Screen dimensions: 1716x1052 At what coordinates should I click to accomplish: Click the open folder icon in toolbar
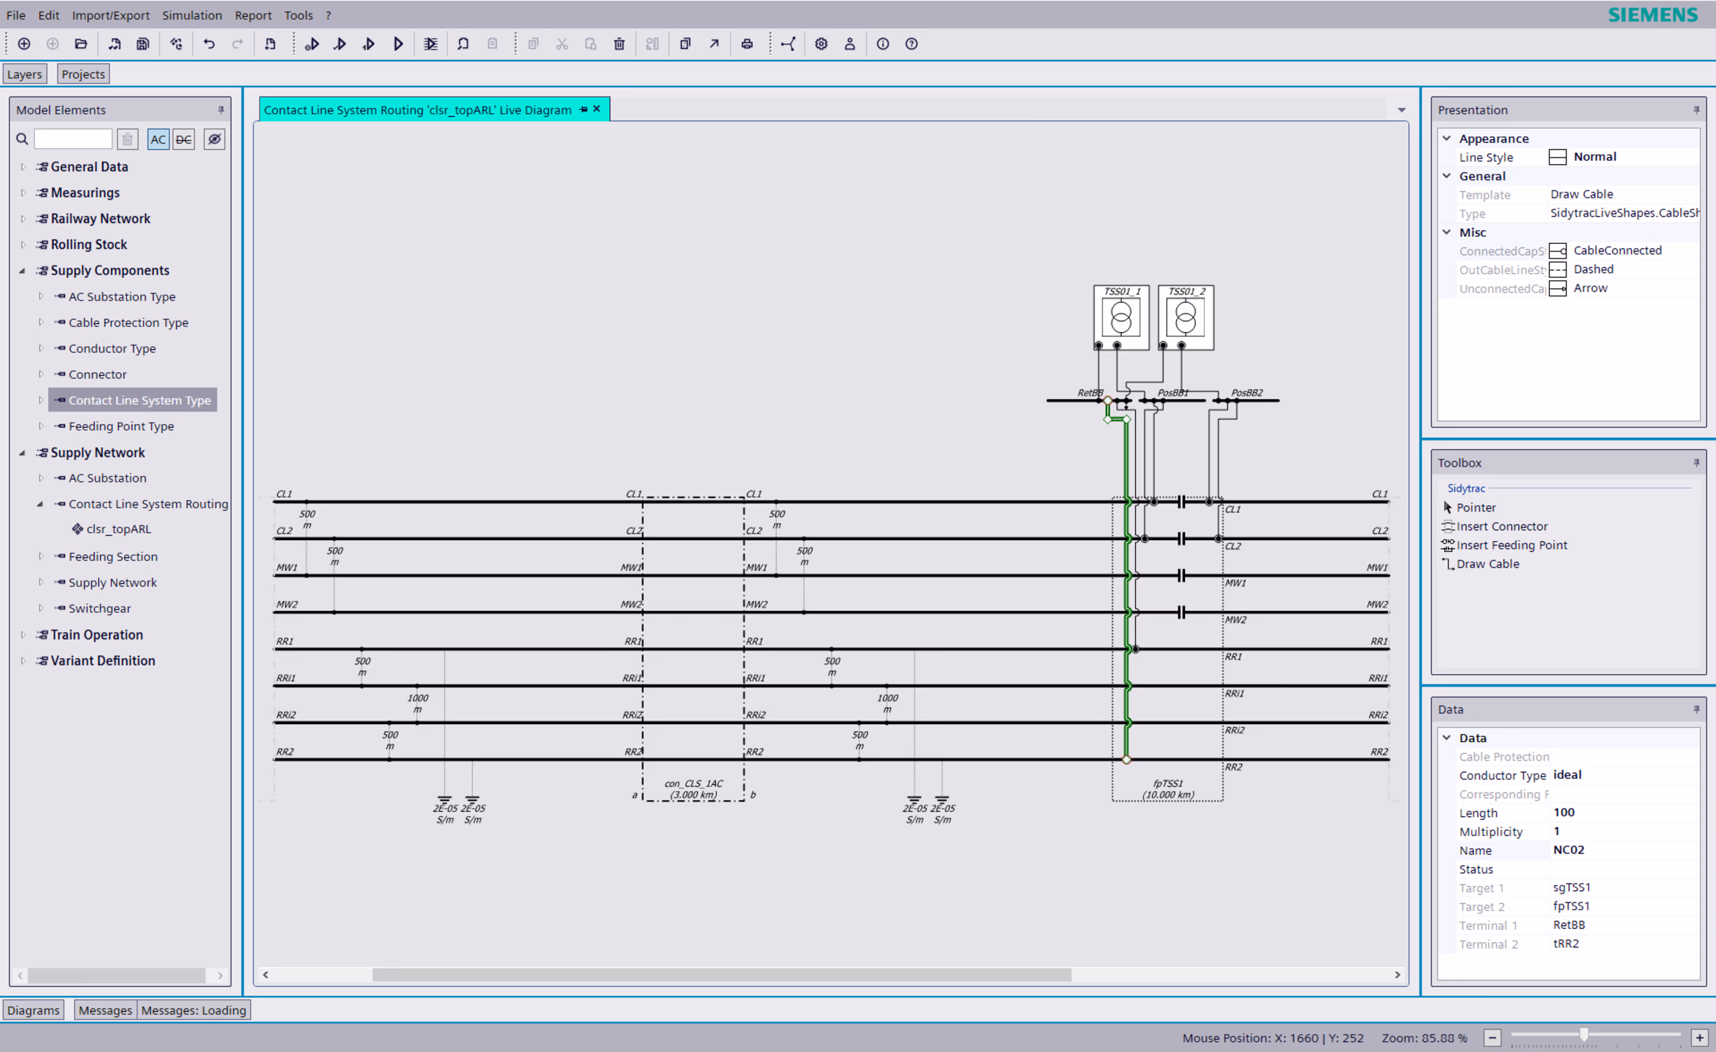pos(81,44)
